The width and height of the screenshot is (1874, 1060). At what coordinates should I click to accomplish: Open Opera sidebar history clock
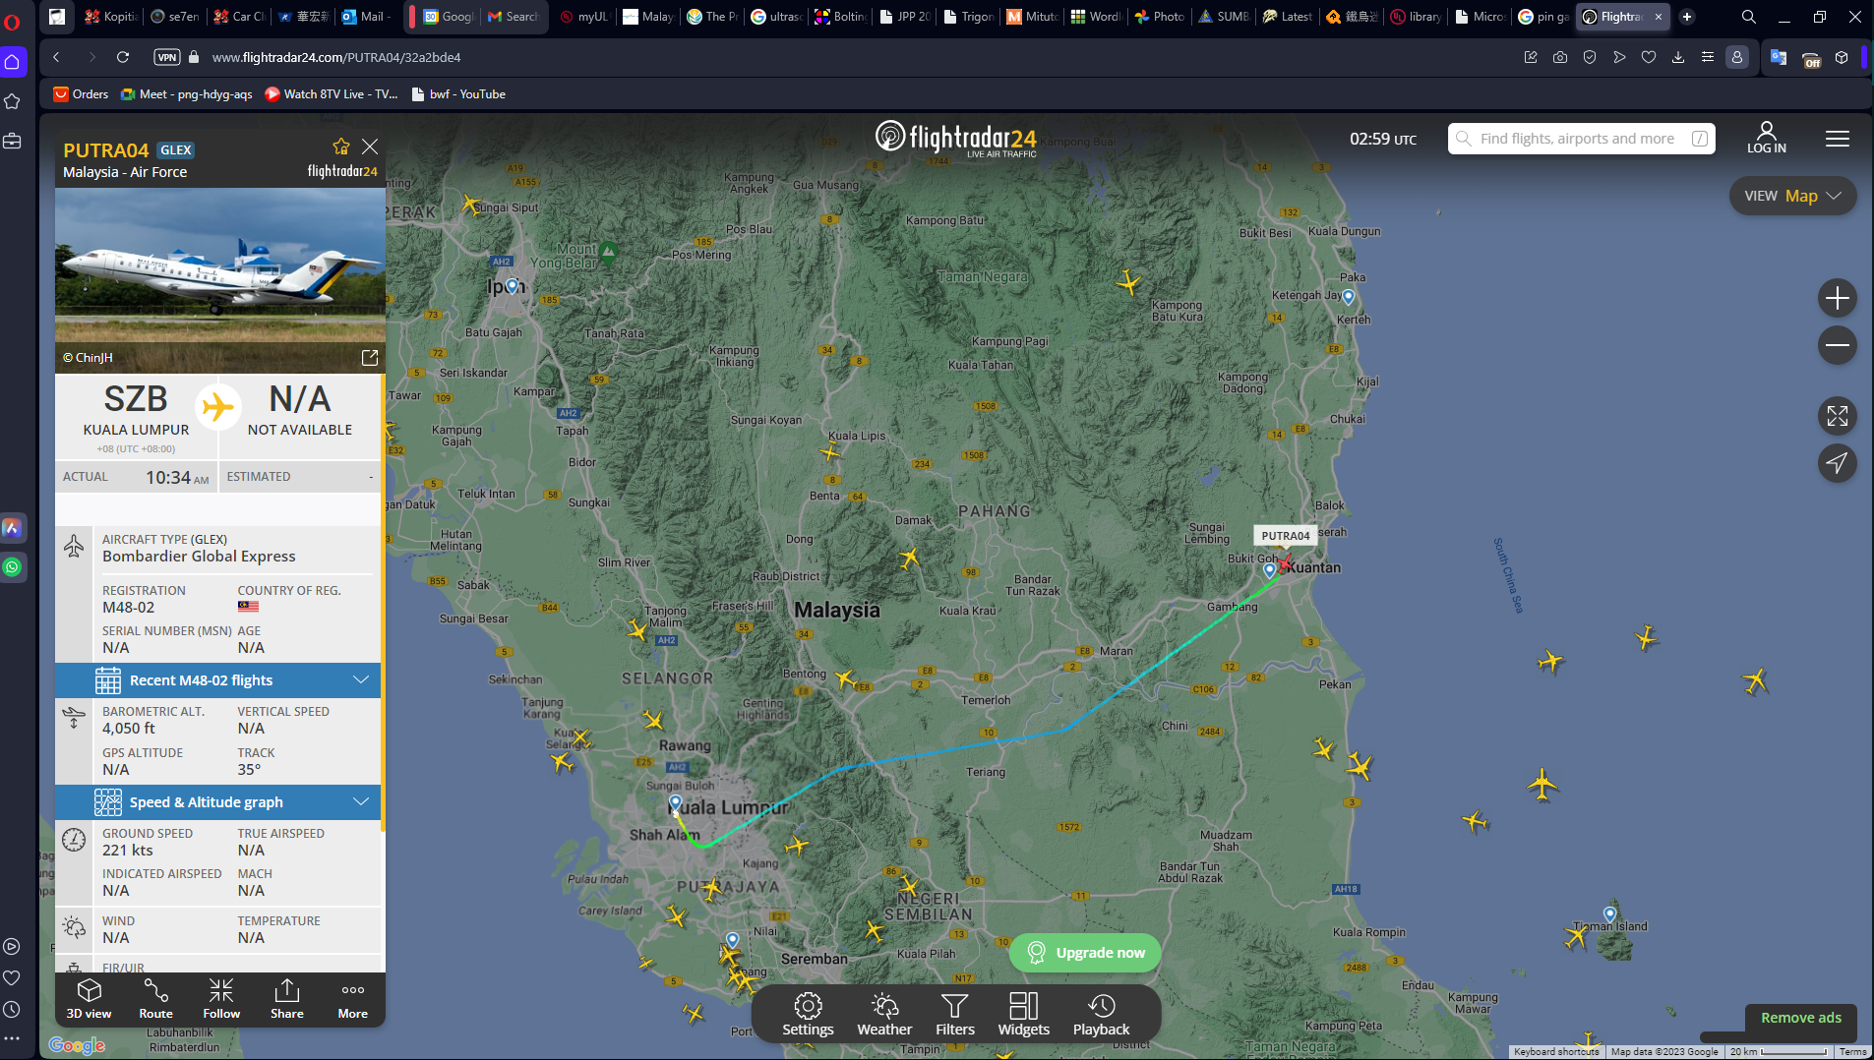click(12, 1009)
